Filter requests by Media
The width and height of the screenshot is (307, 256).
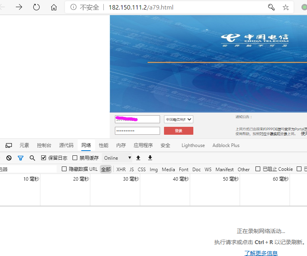168,170
